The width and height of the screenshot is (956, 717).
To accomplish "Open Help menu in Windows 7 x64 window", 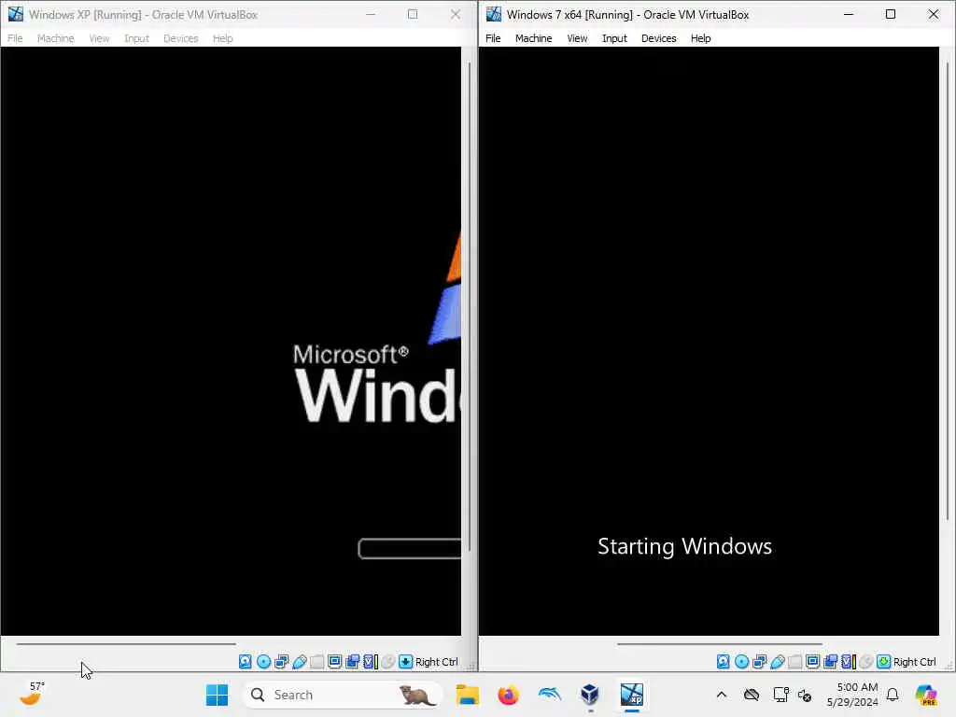I will [x=700, y=38].
